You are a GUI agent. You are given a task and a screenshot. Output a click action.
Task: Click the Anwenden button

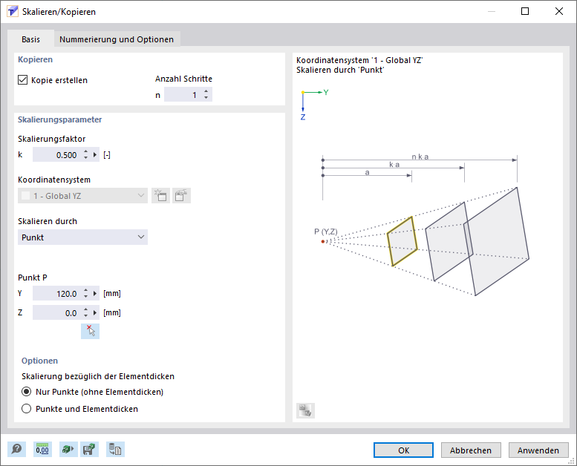coord(538,450)
